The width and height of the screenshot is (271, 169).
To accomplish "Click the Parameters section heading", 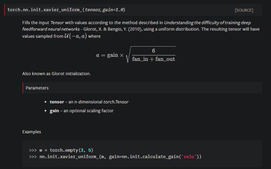I will coord(37,88).
